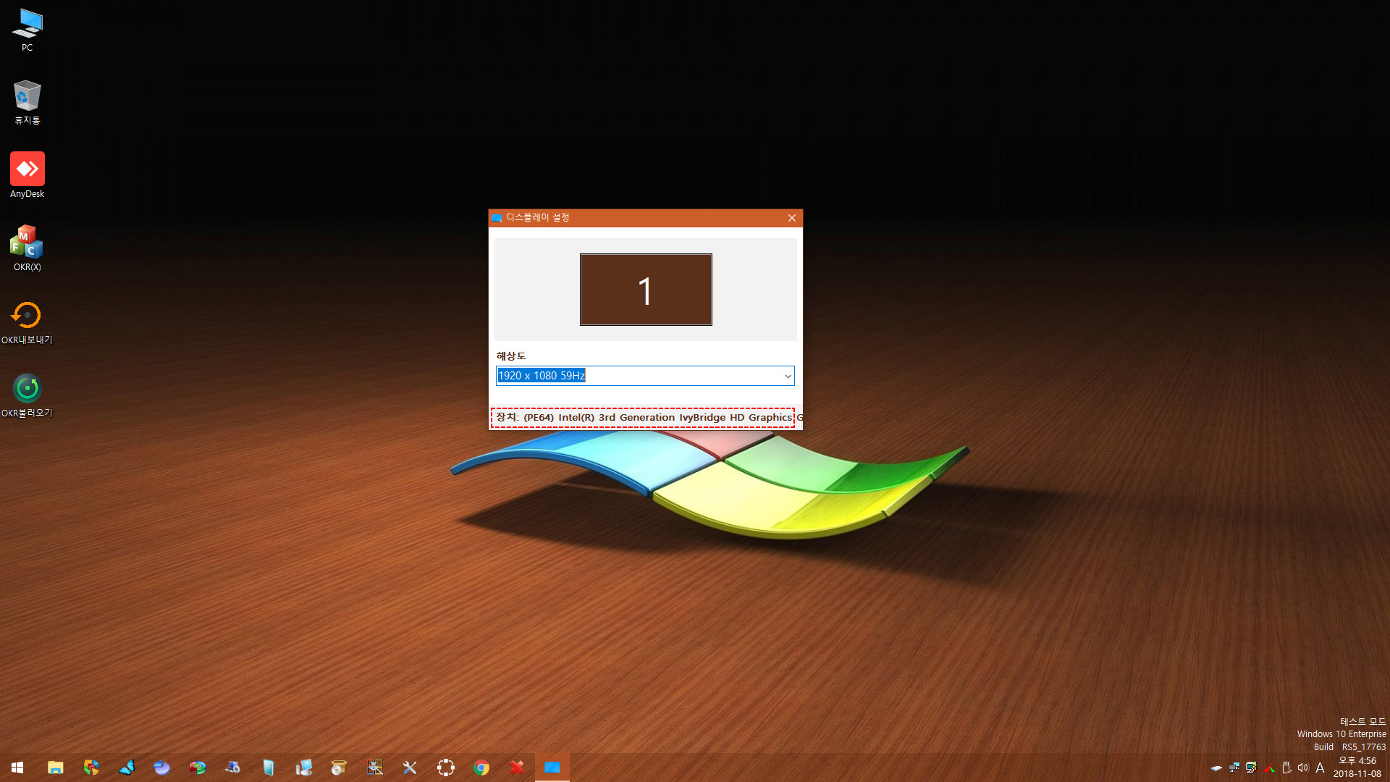
Task: Click the red X taskbar icon
Action: (516, 768)
